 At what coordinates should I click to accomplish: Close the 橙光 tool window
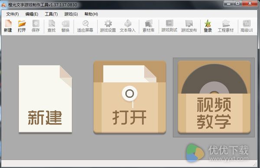coord(250,3)
